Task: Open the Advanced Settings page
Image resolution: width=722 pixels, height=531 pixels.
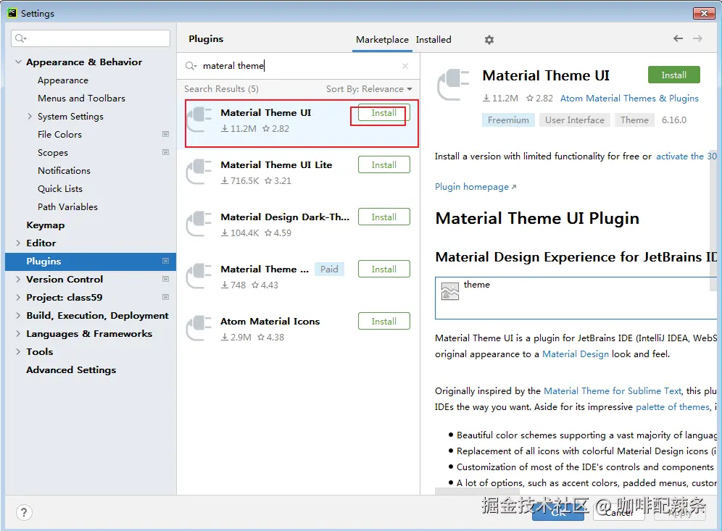Action: click(71, 370)
